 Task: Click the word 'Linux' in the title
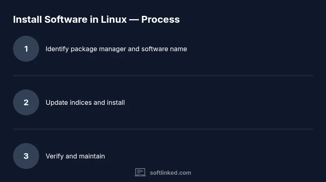tap(114, 19)
